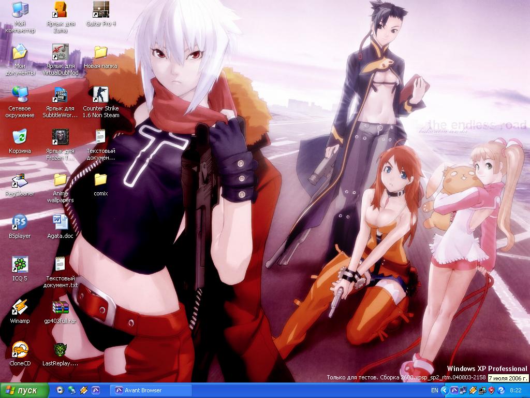Launch Counter Strike 1.6 Non Steam

pos(101,95)
